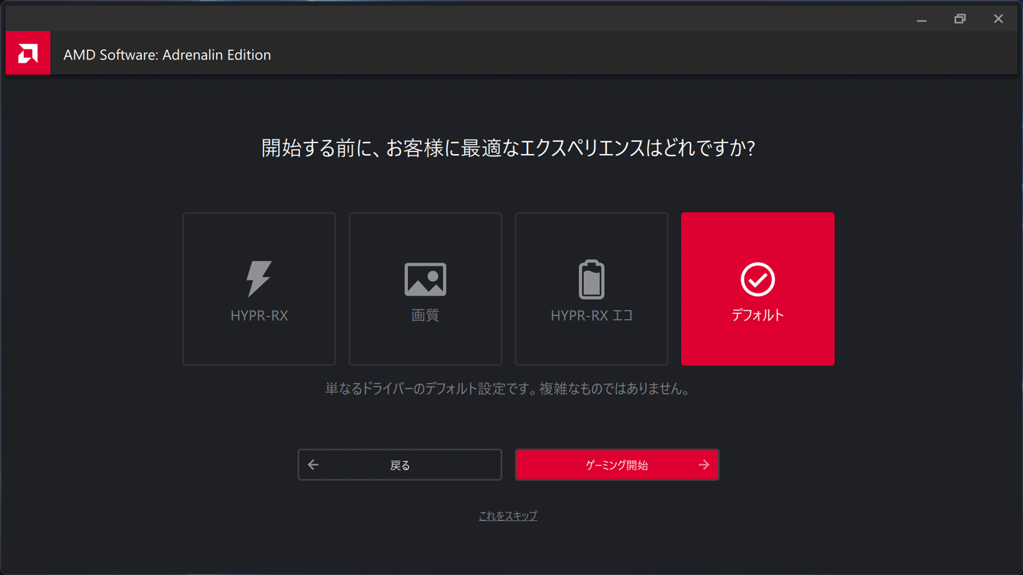Choose the 画質 image quality profile card

[x=425, y=289]
